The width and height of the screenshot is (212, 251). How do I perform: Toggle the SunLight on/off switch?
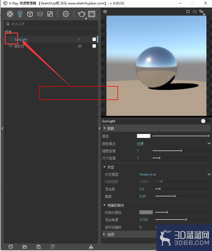[205, 121]
